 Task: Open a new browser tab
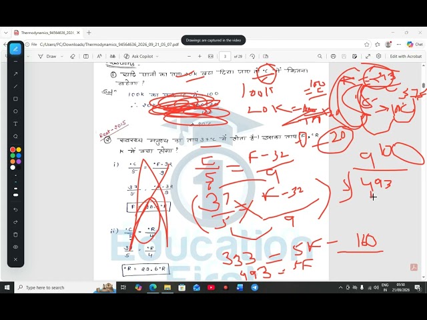coord(89,33)
